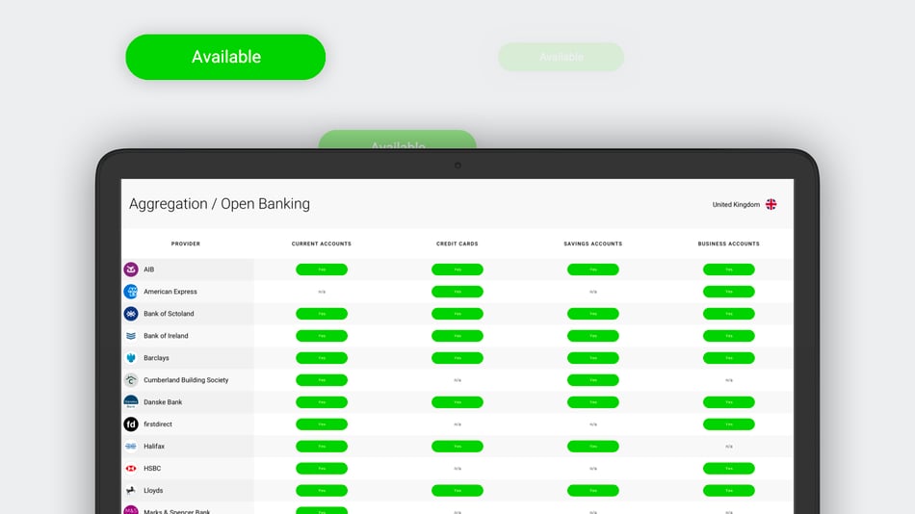
Task: Click the American Express logo icon
Action: tap(131, 292)
